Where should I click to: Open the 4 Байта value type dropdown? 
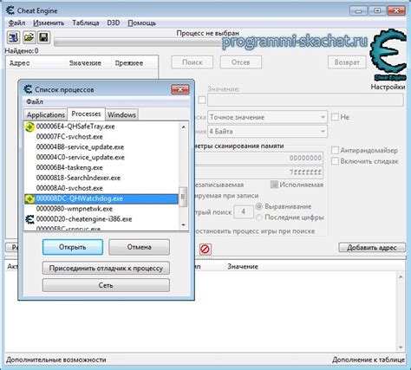267,132
